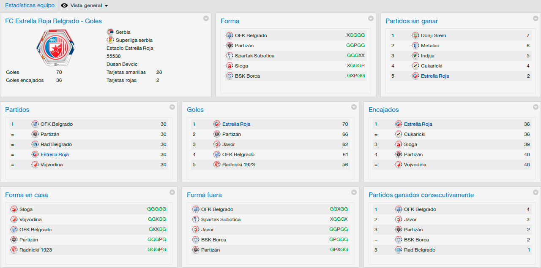Open Estrella Roja link in Partidos sin ganar

(435, 76)
